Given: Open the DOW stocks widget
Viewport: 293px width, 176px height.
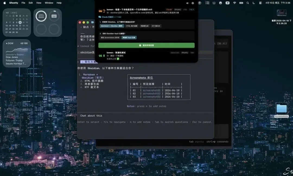Looking at the screenshot, I should coord(17,53).
